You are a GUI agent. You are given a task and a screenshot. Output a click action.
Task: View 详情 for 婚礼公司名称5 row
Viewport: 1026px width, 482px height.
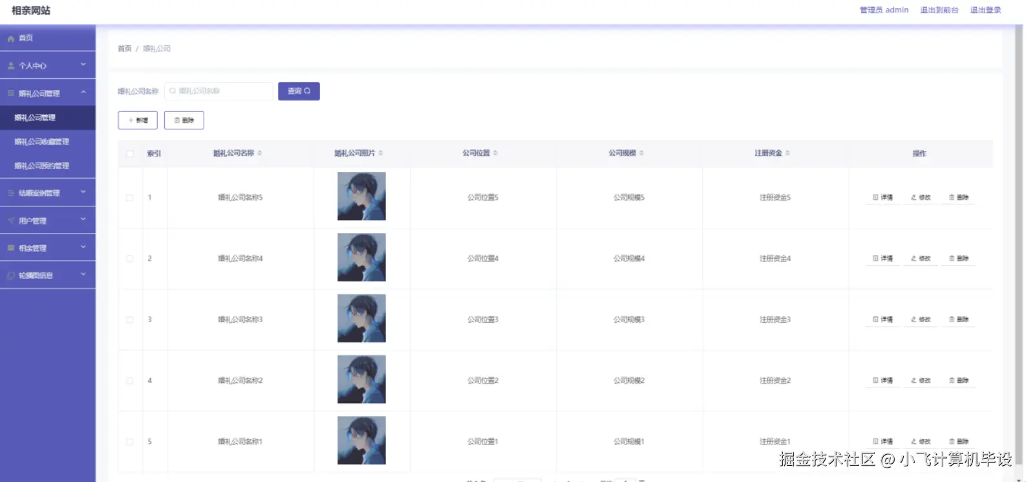[x=882, y=197]
